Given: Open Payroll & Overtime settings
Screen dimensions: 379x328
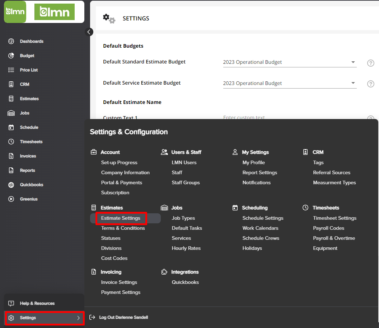Looking at the screenshot, I should [x=334, y=238].
